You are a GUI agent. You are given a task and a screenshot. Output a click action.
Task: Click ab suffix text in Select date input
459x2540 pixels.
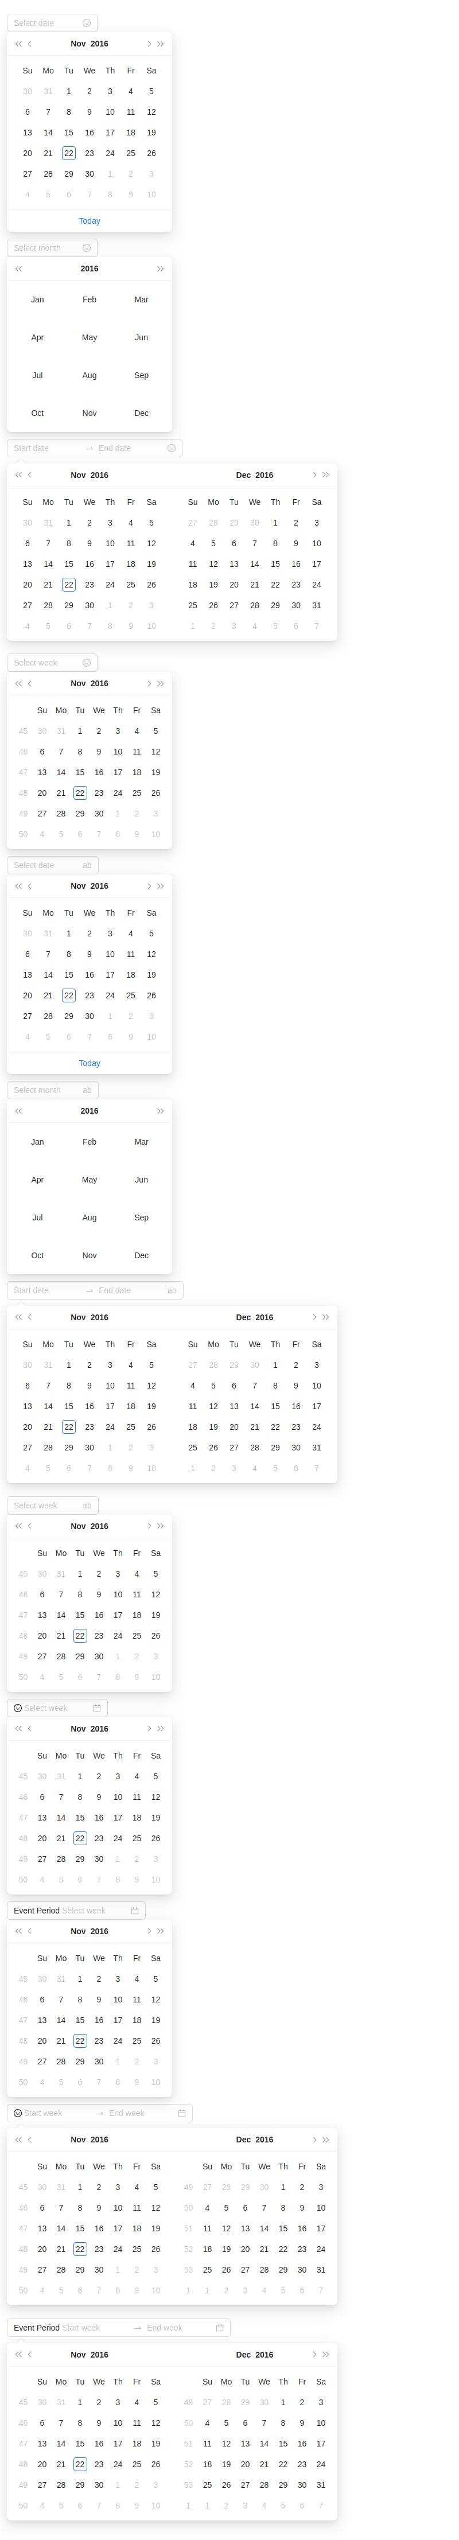coord(87,865)
